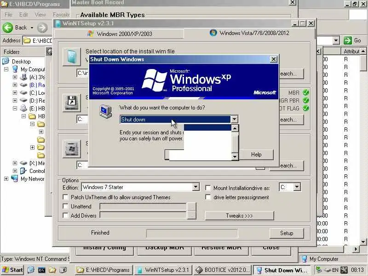Click the installation drive icon in WinNTSetup

pos(72,149)
